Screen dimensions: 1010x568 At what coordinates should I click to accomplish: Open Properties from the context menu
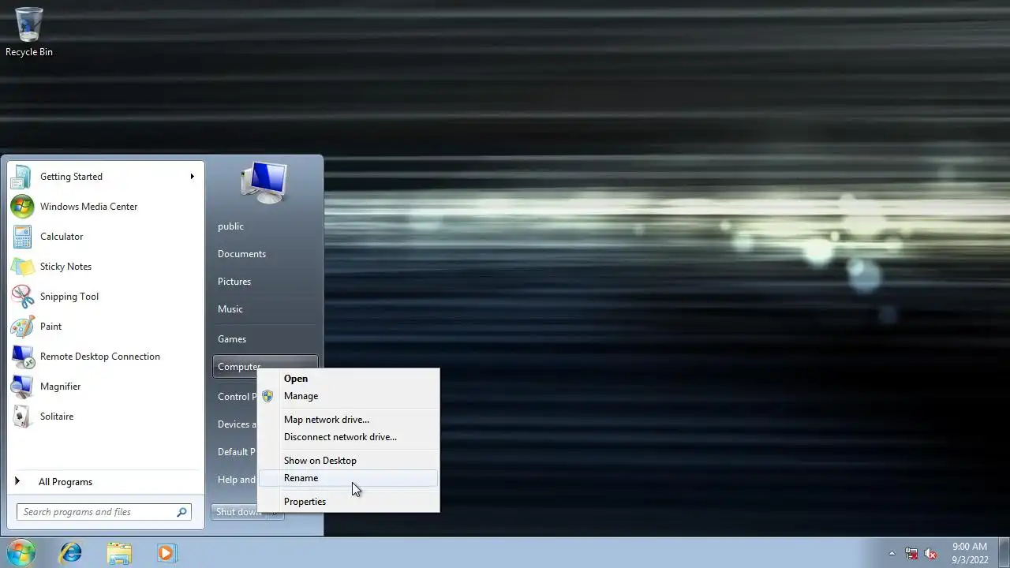348,502
